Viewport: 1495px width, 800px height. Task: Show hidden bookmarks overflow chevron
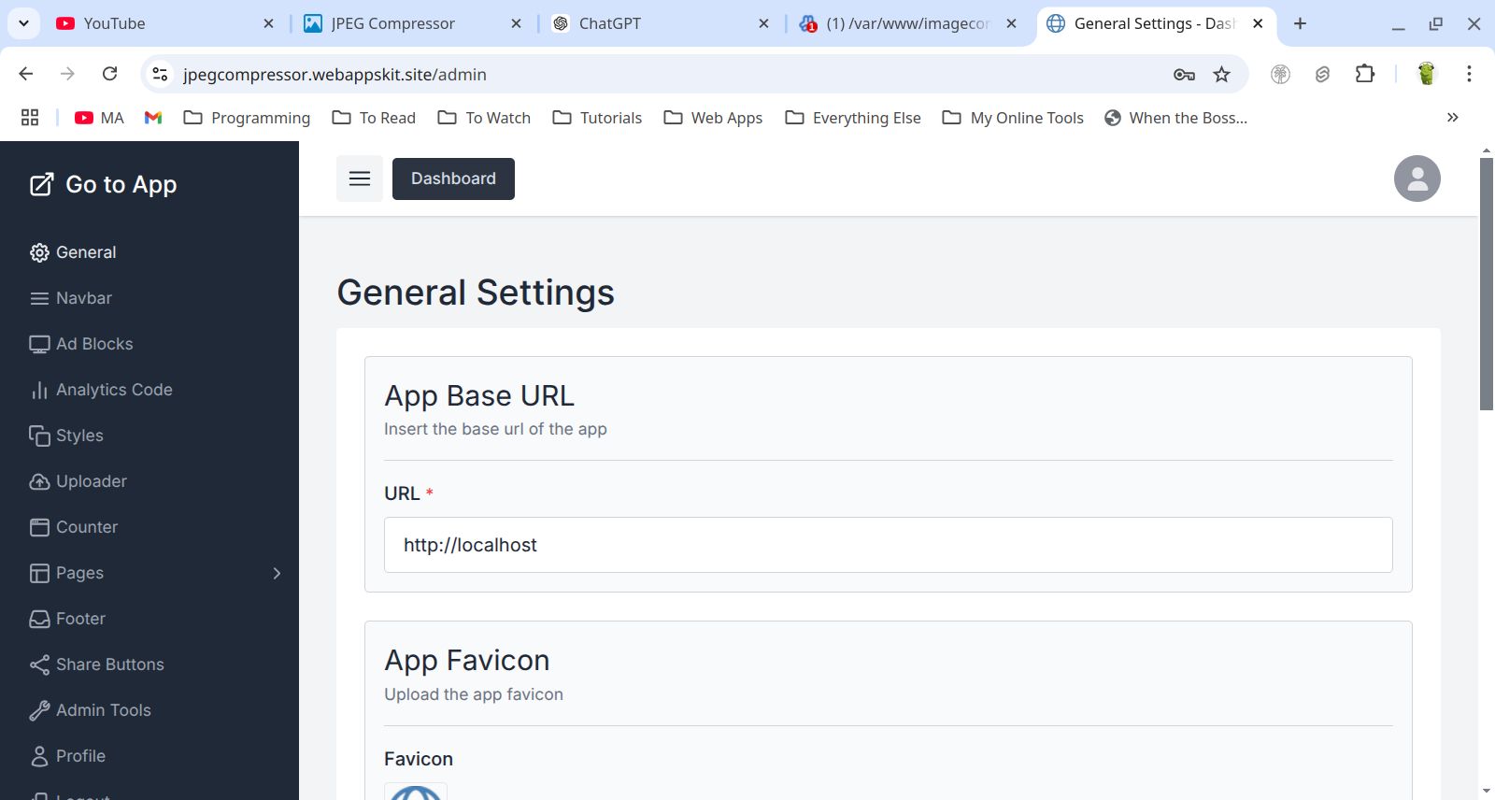point(1452,118)
